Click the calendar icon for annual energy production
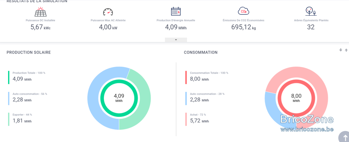Image resolution: width=349 pixels, height=142 pixels. coord(176,11)
